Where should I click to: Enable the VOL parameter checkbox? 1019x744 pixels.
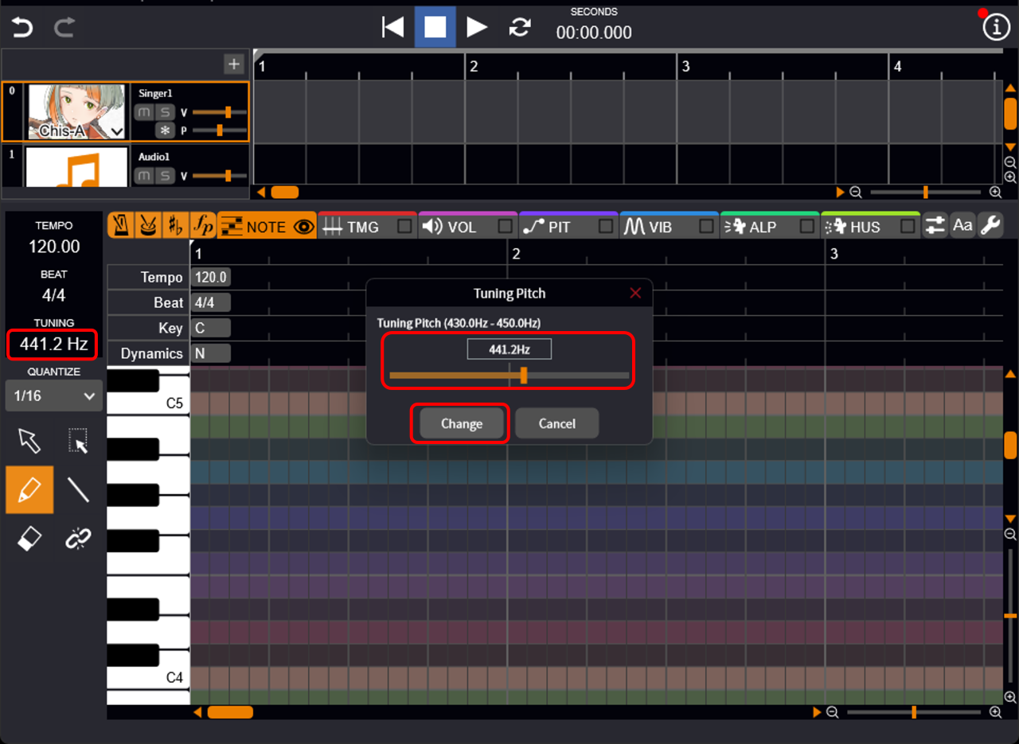[x=505, y=227]
